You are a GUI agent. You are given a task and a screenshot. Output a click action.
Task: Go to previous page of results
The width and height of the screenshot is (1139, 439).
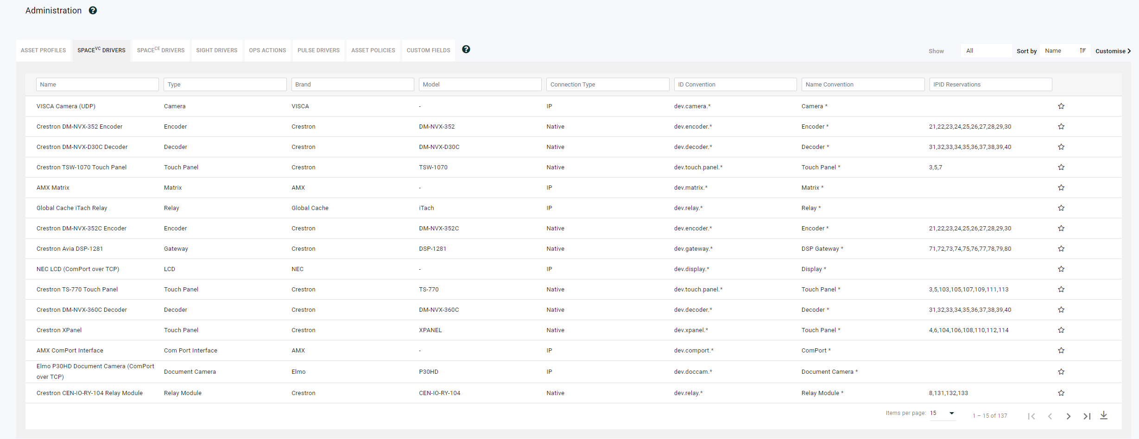(1050, 416)
